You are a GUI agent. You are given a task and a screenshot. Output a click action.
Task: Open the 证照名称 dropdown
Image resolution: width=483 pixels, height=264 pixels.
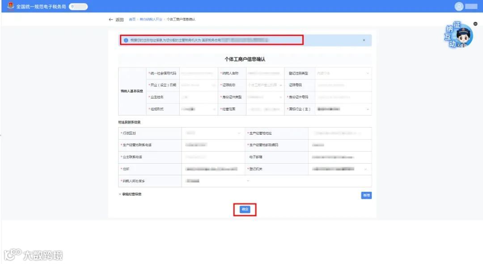[x=265, y=85]
